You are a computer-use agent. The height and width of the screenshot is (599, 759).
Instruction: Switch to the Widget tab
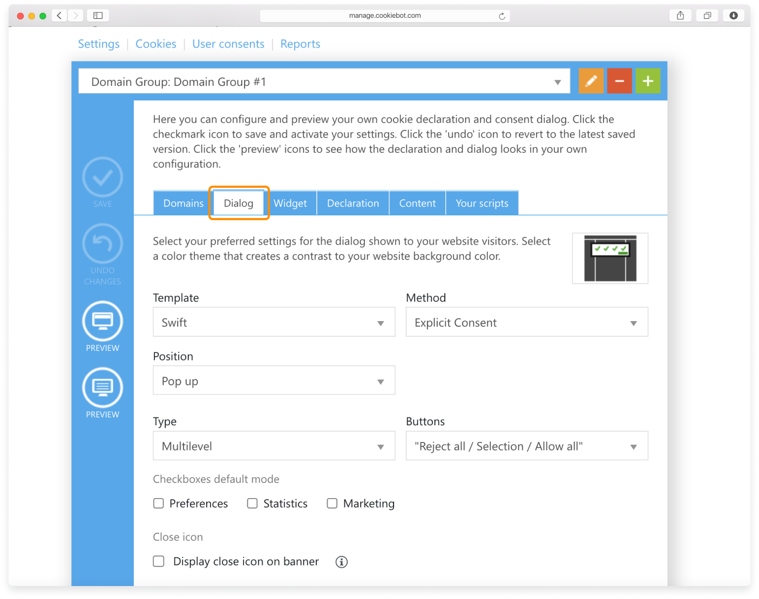pyautogui.click(x=290, y=203)
